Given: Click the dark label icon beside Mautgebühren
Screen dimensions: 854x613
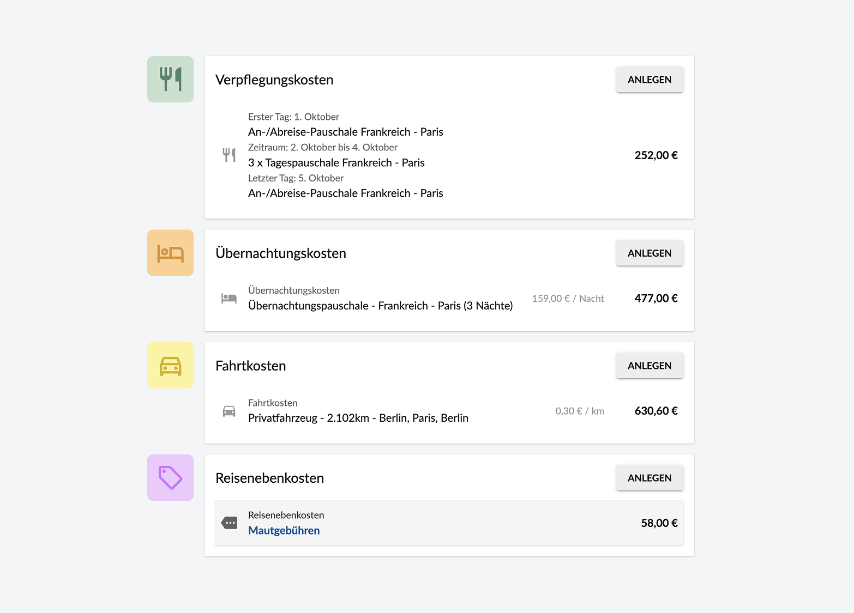Looking at the screenshot, I should [229, 523].
